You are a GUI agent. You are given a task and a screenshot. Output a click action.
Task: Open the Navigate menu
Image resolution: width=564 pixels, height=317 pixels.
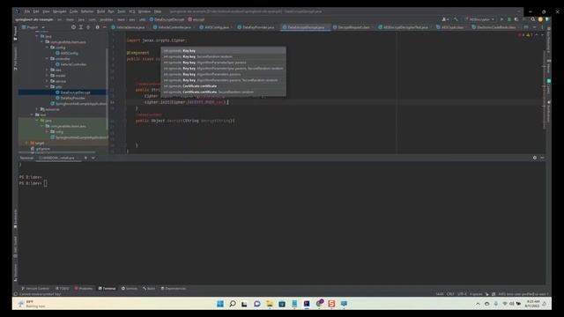[x=59, y=11]
